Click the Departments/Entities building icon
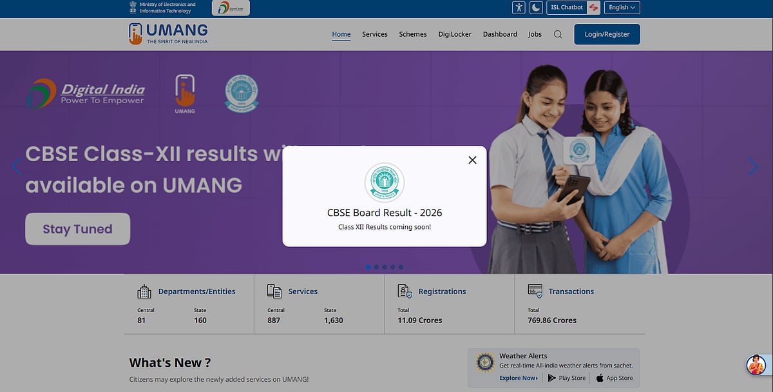773x392 pixels. (x=144, y=291)
